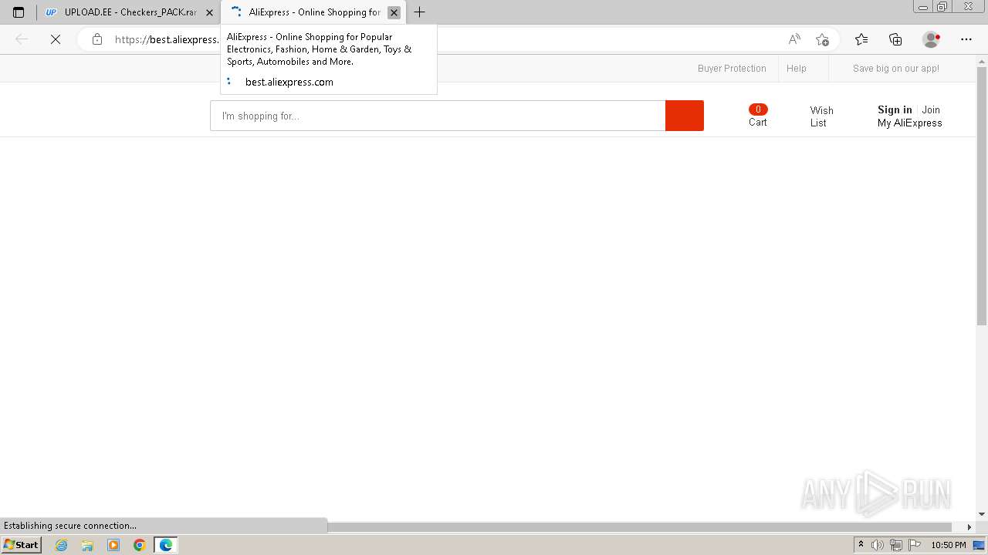988x555 pixels.
Task: Click scroll right arrow on horizontal scrollbar
Action: [x=969, y=526]
